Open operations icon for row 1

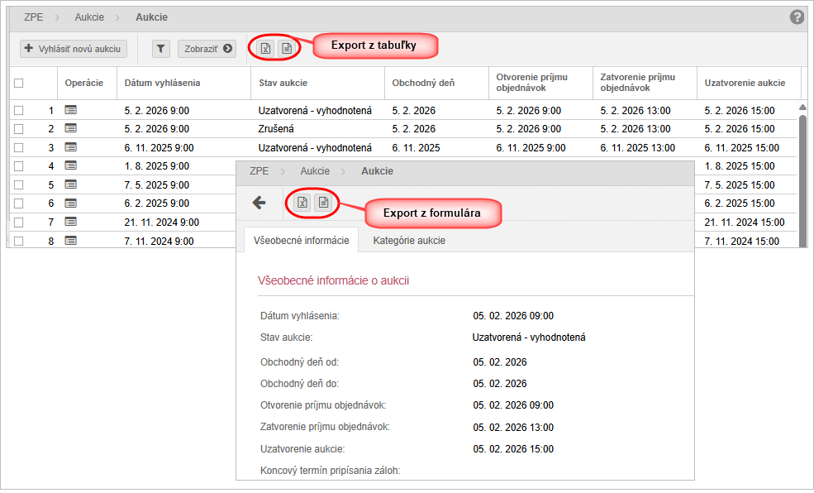pos(71,110)
